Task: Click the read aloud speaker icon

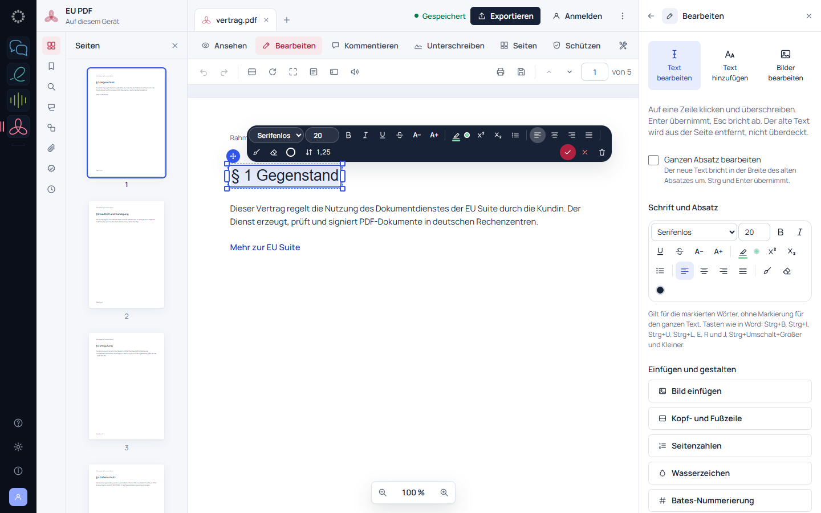Action: pos(355,72)
